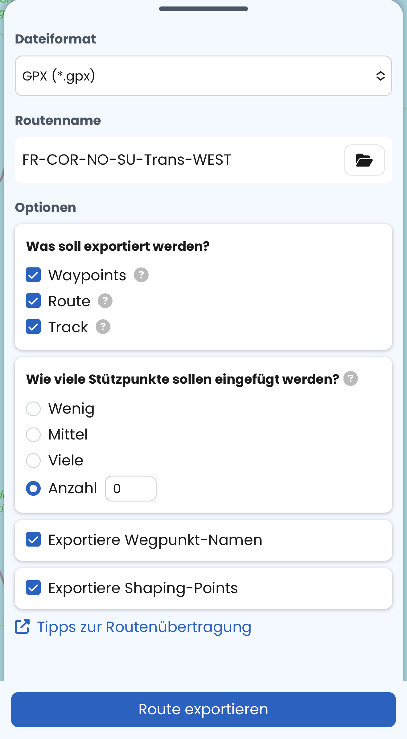Viewport: 407px width, 739px height.
Task: Toggle Exportiere Shaping-Points checkbox
Action: (x=33, y=588)
